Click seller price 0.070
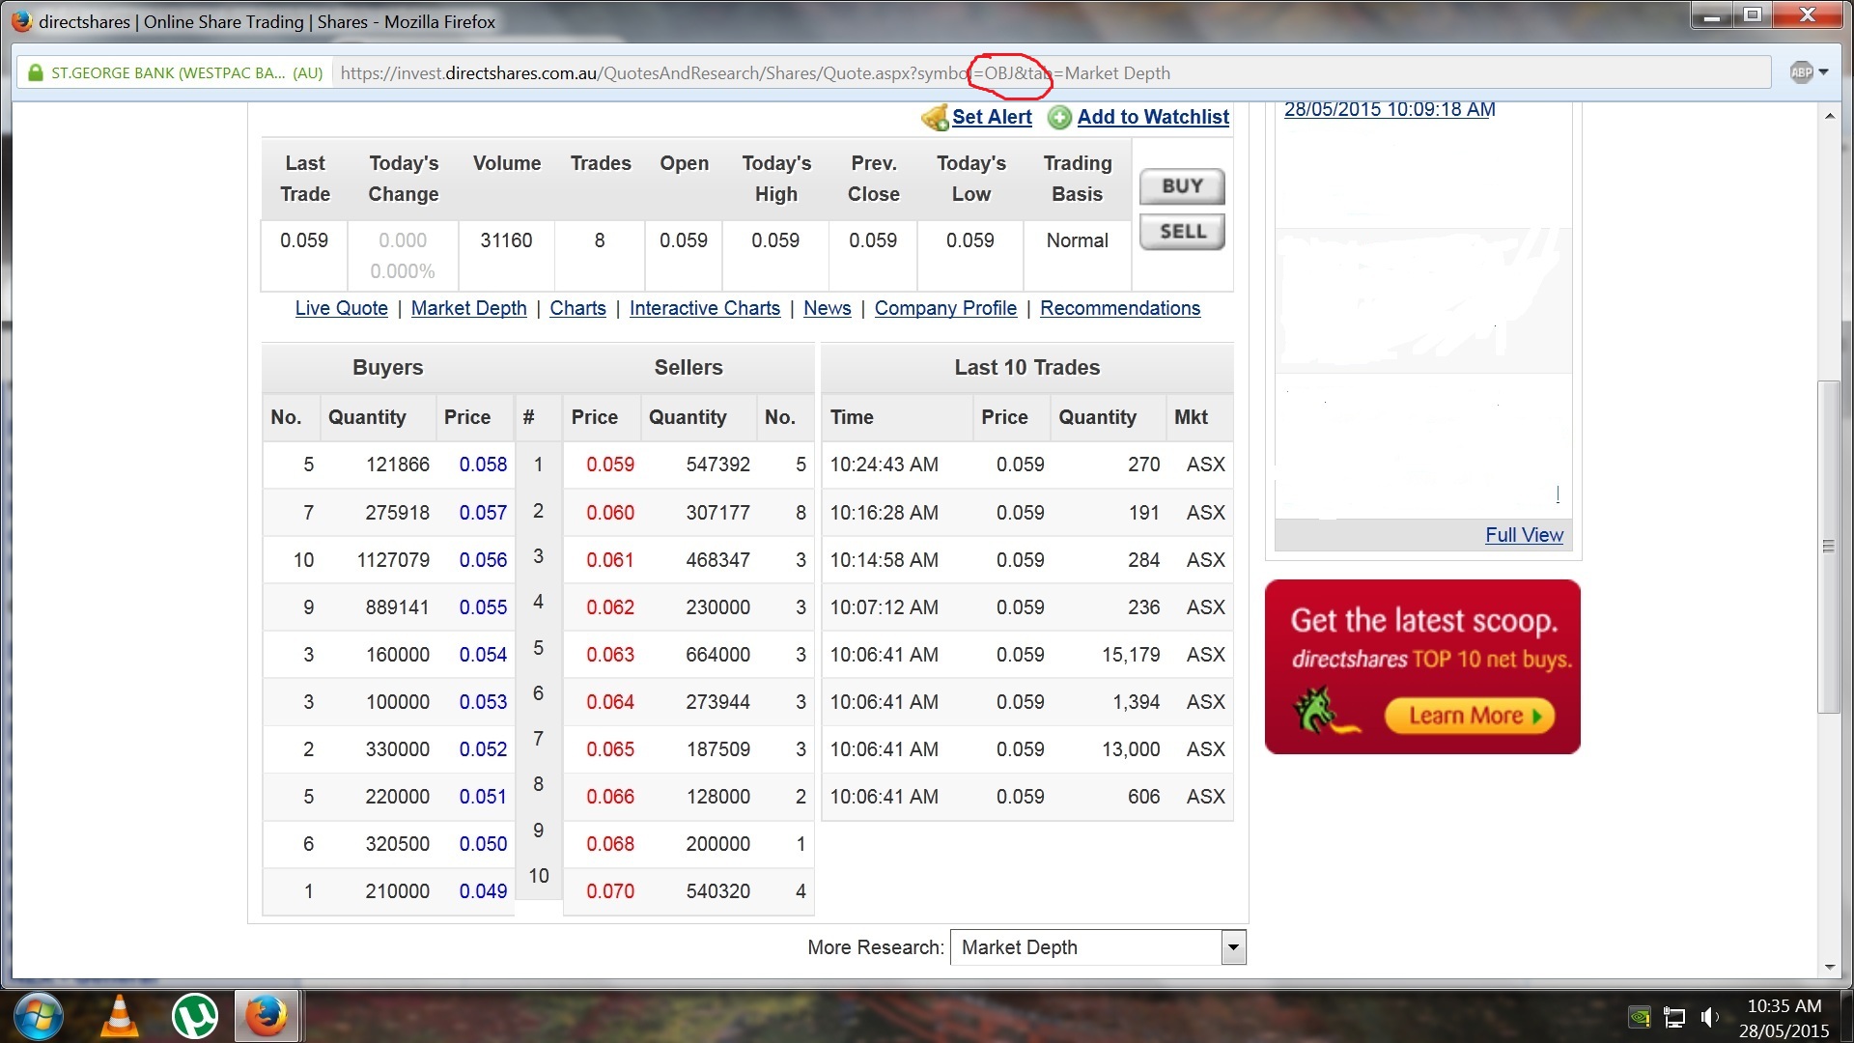 [x=610, y=891]
